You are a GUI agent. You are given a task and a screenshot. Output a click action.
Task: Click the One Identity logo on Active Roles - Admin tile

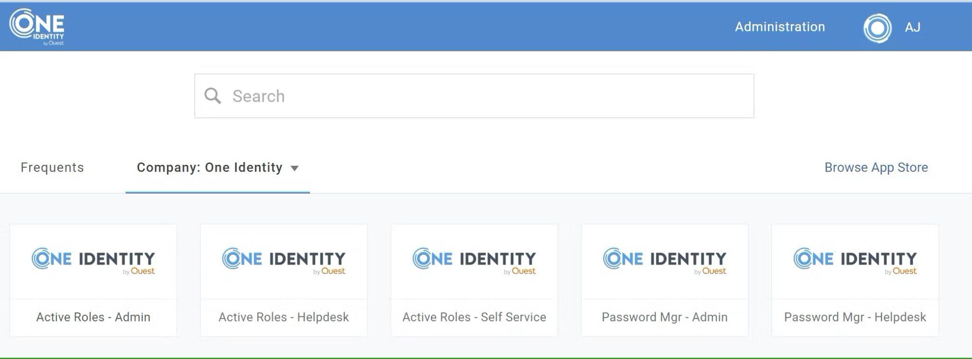93,260
